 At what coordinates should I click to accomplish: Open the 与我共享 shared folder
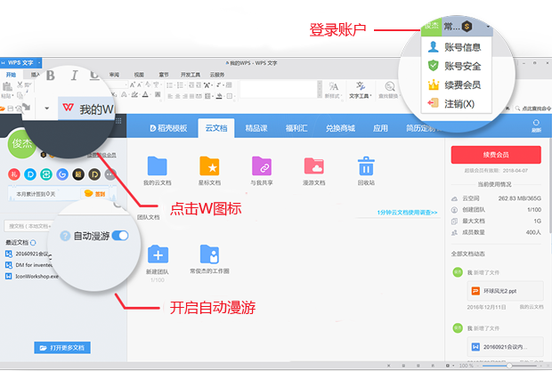point(261,166)
